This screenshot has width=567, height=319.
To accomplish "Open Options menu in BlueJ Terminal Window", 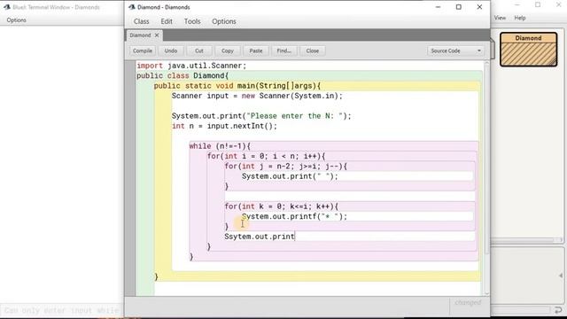I will click(16, 20).
